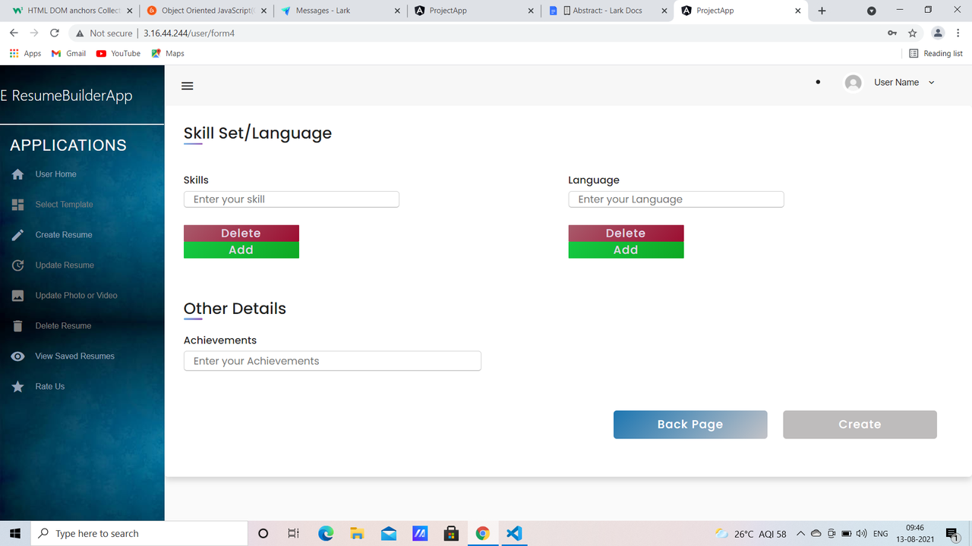
Task: Open the YouTube bookmark
Action: pos(118,54)
